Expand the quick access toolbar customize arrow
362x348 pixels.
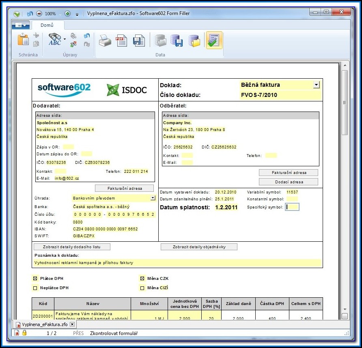[x=77, y=14]
